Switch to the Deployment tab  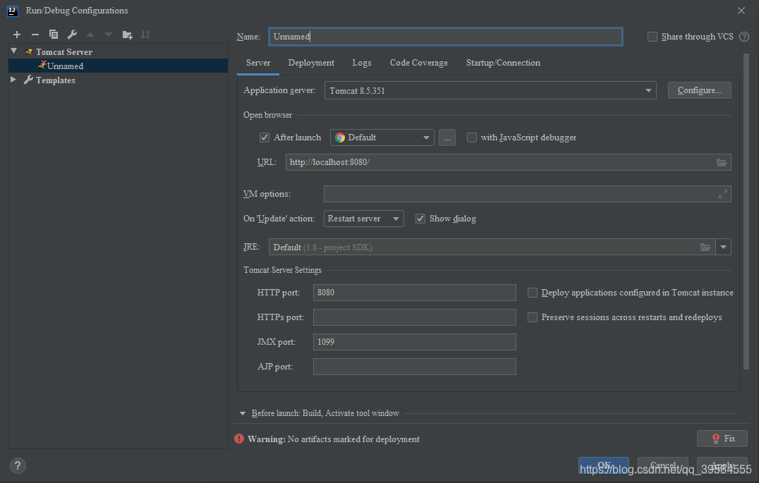[x=311, y=63]
